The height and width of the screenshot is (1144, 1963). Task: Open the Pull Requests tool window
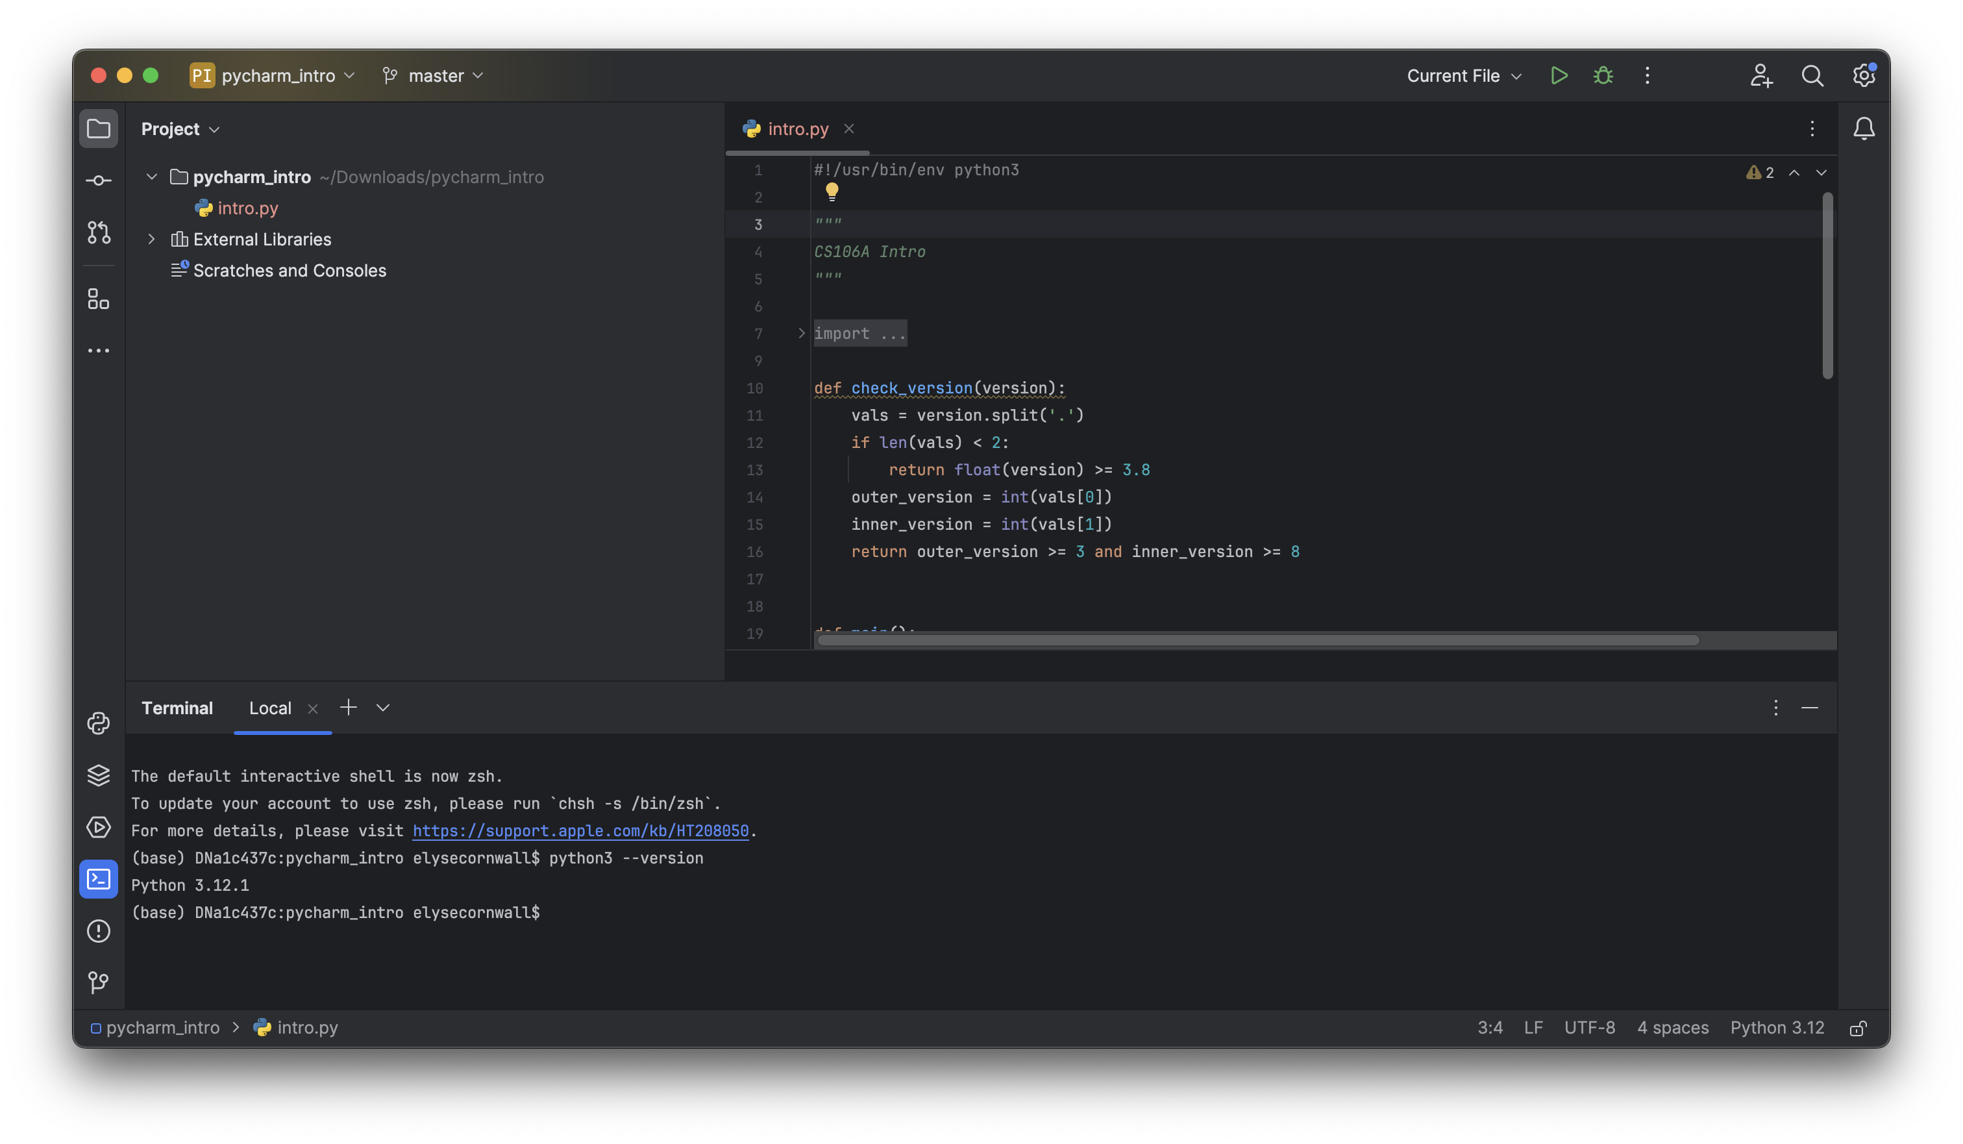(98, 232)
